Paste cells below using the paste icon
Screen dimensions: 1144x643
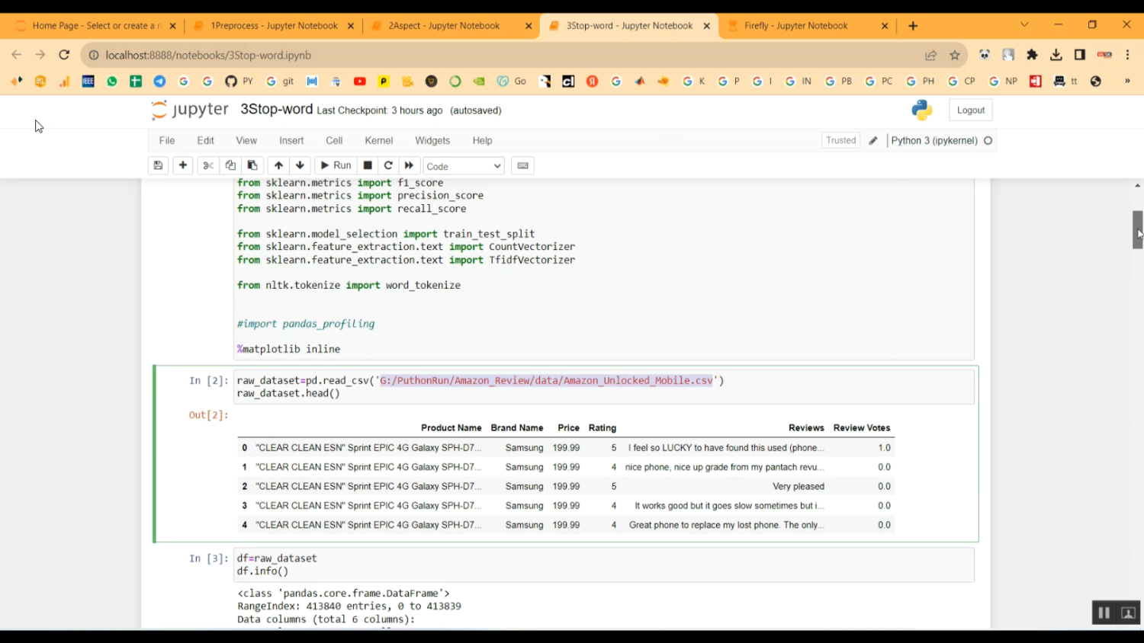tap(252, 165)
